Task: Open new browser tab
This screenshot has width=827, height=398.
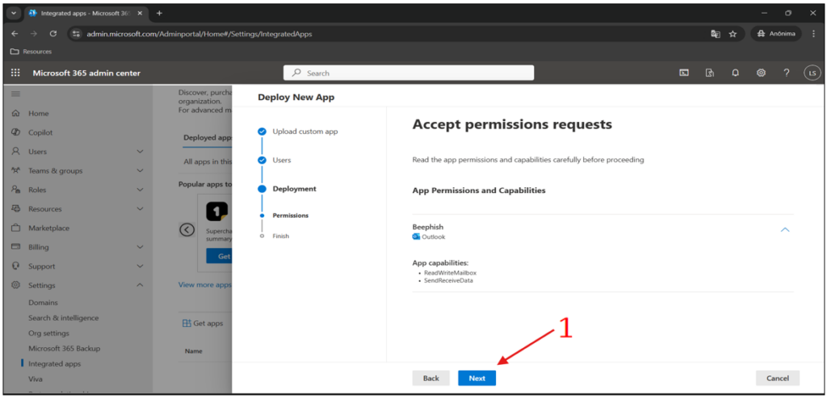Action: [159, 13]
